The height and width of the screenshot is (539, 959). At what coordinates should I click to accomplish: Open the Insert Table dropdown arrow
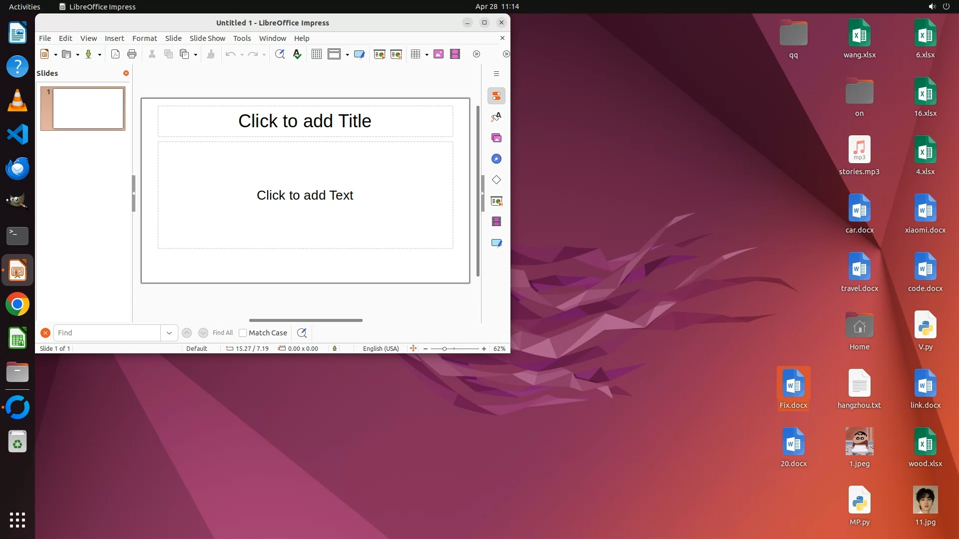(x=427, y=54)
